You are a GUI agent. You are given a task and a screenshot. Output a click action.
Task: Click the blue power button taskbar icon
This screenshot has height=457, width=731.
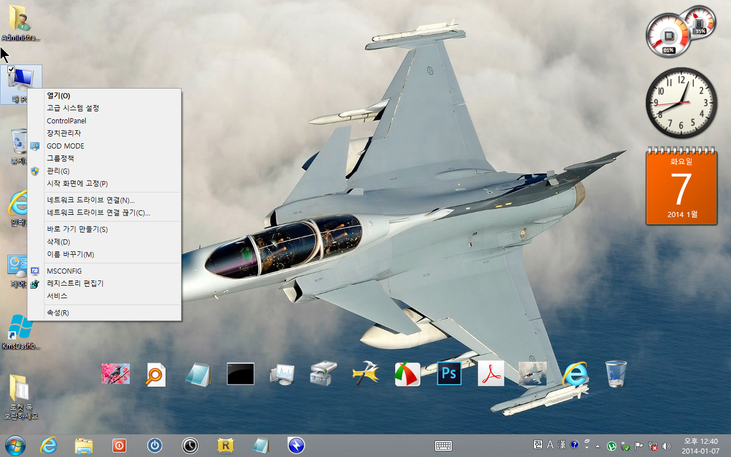[x=155, y=445]
